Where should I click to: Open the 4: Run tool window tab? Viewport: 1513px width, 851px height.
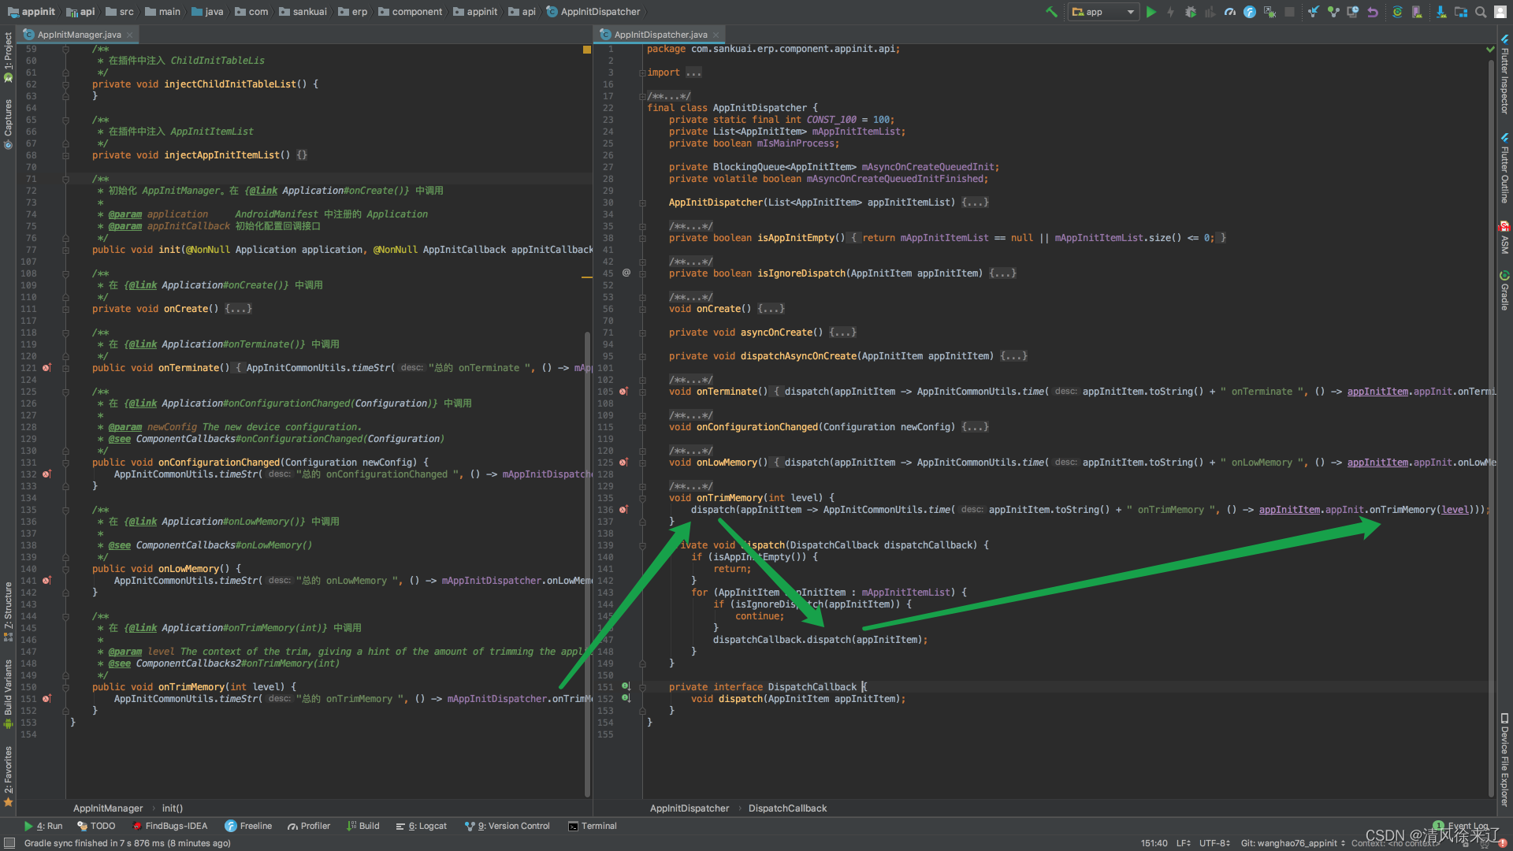[43, 826]
